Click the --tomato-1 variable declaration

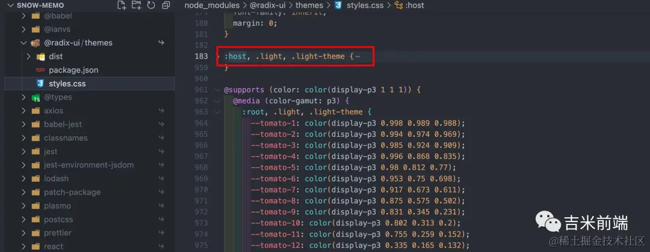(358, 123)
